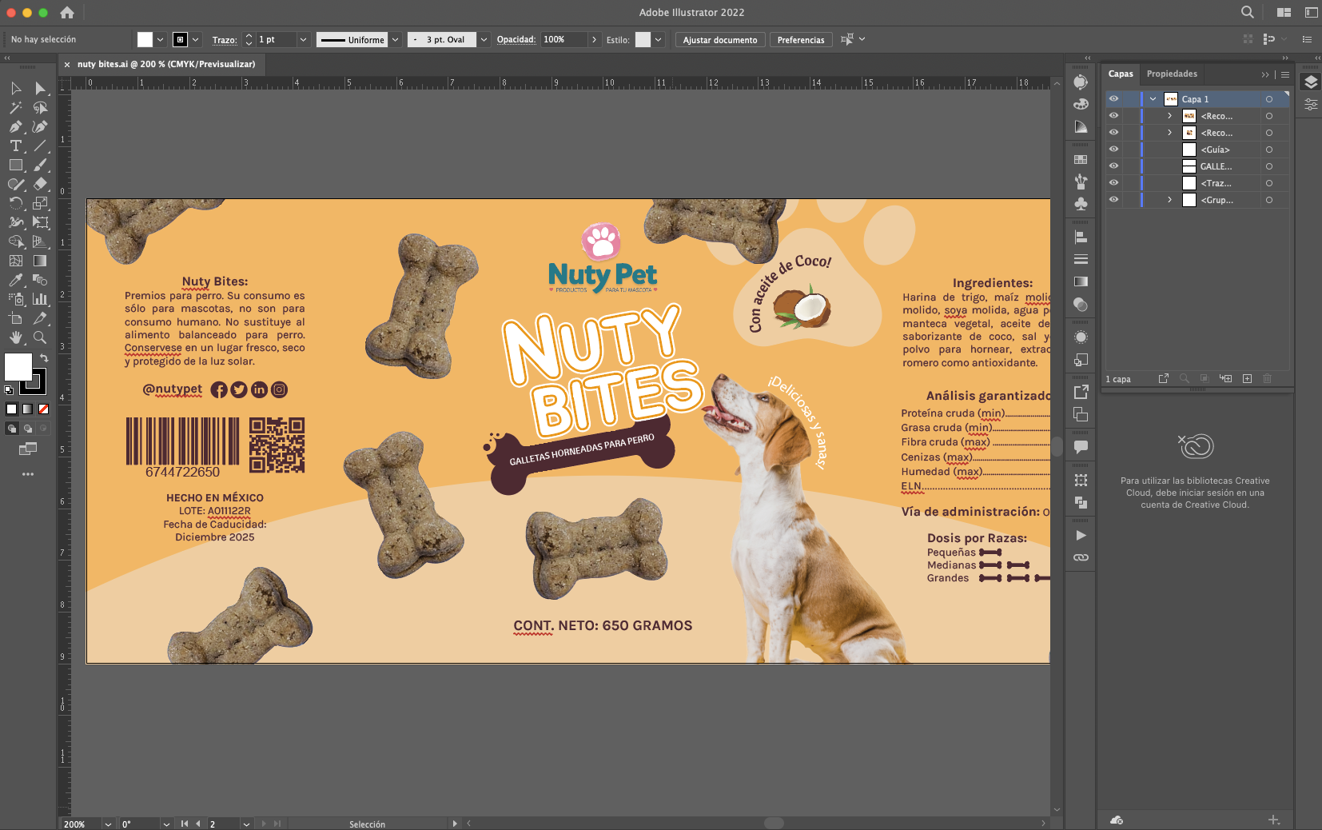
Task: Collapse the Capa 1 layer contents
Action: [1153, 98]
